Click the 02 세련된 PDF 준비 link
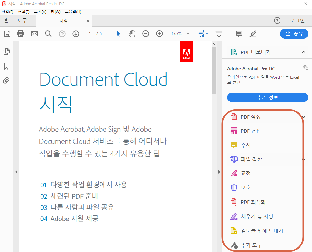 [x=69, y=196]
